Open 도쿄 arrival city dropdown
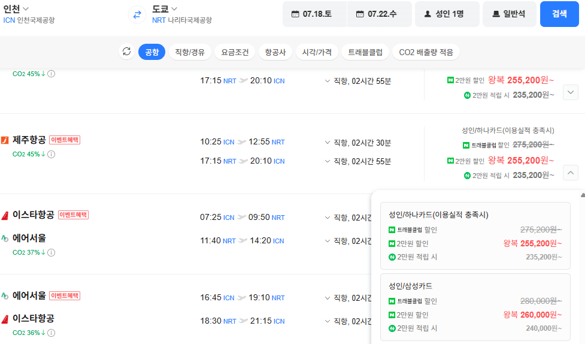Screen dimensions: 585x344 pos(165,8)
